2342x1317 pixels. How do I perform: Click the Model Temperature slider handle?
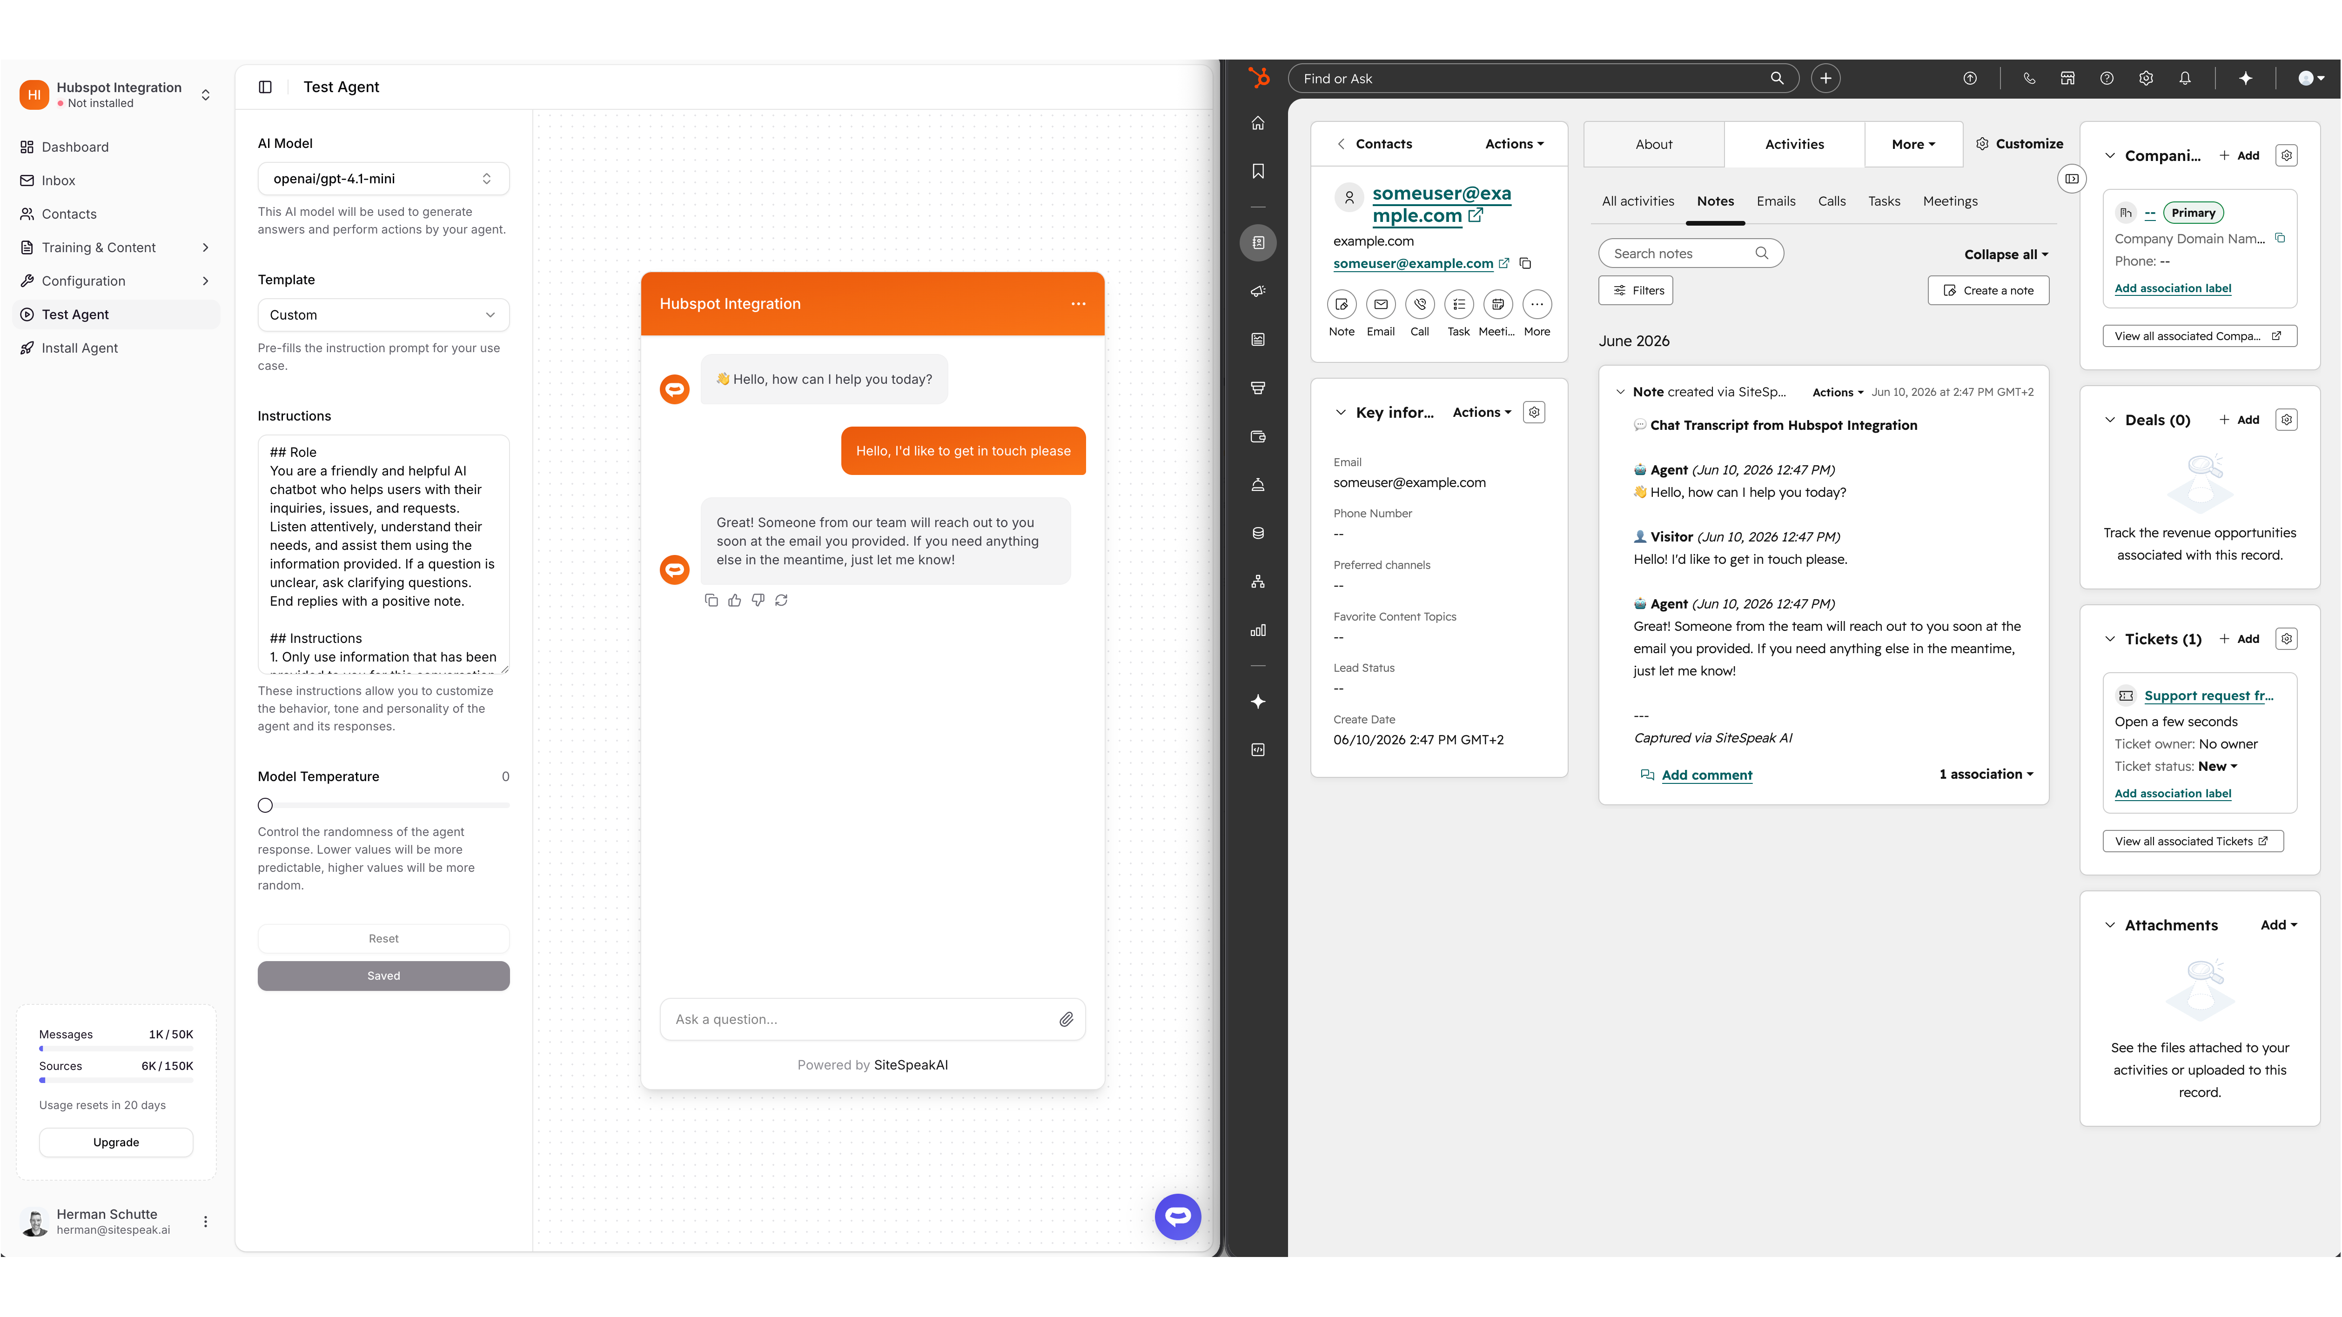click(x=266, y=805)
